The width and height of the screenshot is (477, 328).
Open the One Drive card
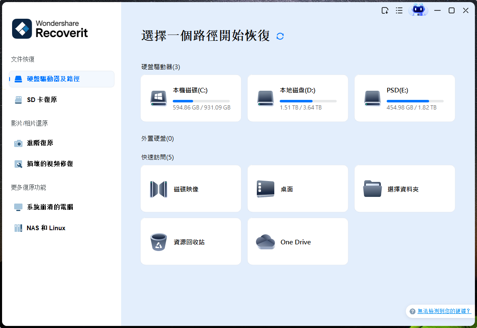(298, 241)
